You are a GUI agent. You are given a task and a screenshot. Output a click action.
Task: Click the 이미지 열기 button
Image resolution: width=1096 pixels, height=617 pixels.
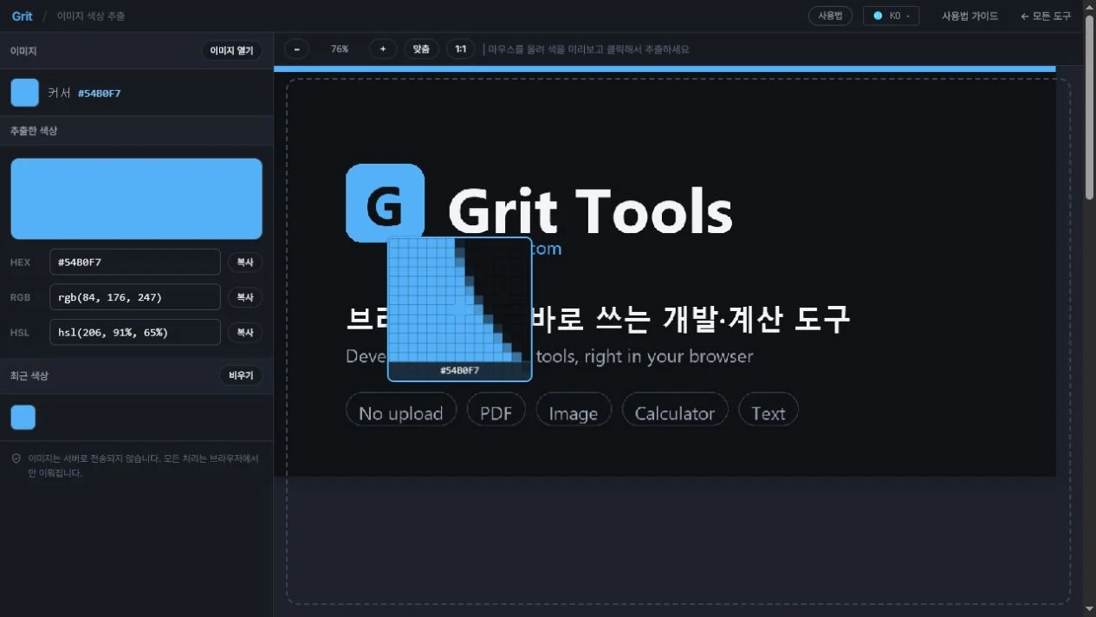click(231, 50)
